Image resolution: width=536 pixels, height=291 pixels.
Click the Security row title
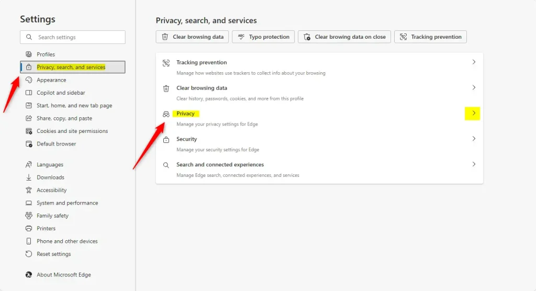pyautogui.click(x=187, y=139)
